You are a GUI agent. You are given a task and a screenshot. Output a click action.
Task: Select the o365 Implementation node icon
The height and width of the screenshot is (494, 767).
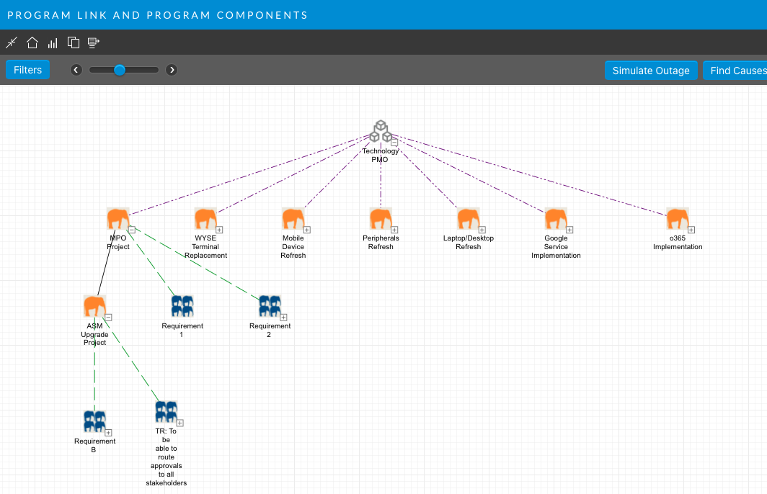pyautogui.click(x=678, y=219)
